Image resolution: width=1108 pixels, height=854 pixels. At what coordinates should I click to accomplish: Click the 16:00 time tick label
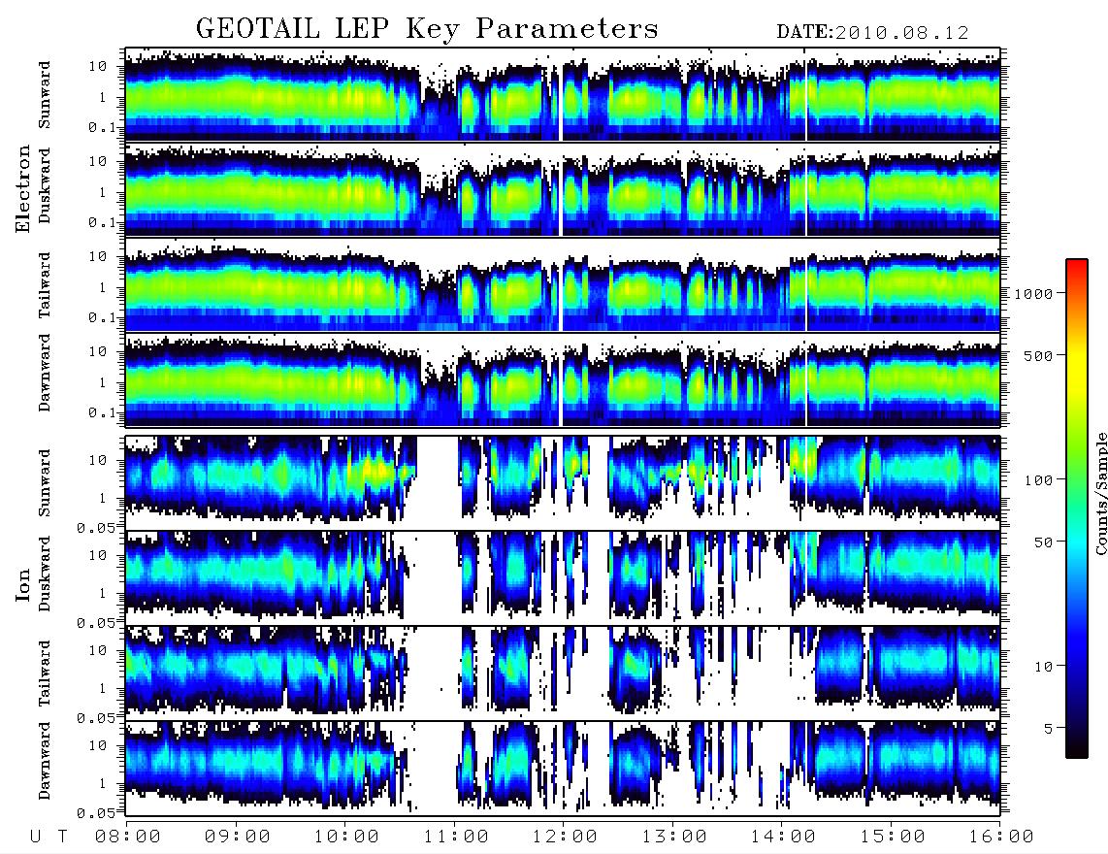click(x=1000, y=838)
